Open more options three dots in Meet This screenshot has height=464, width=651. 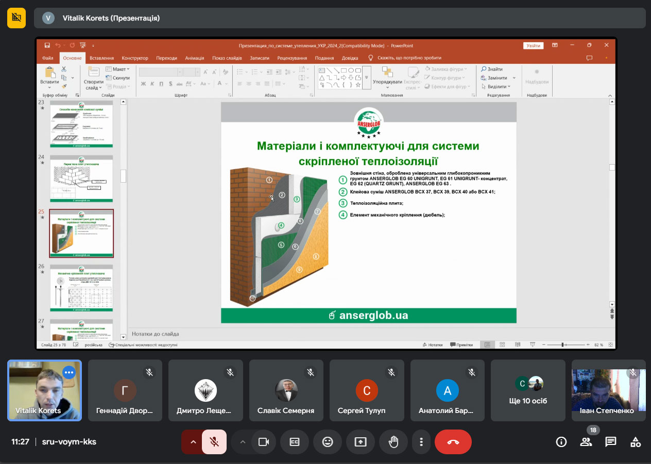pyautogui.click(x=421, y=442)
